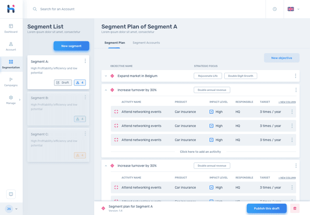Click first activity row's red crosshair icon
This screenshot has height=215, width=310.
(116, 112)
